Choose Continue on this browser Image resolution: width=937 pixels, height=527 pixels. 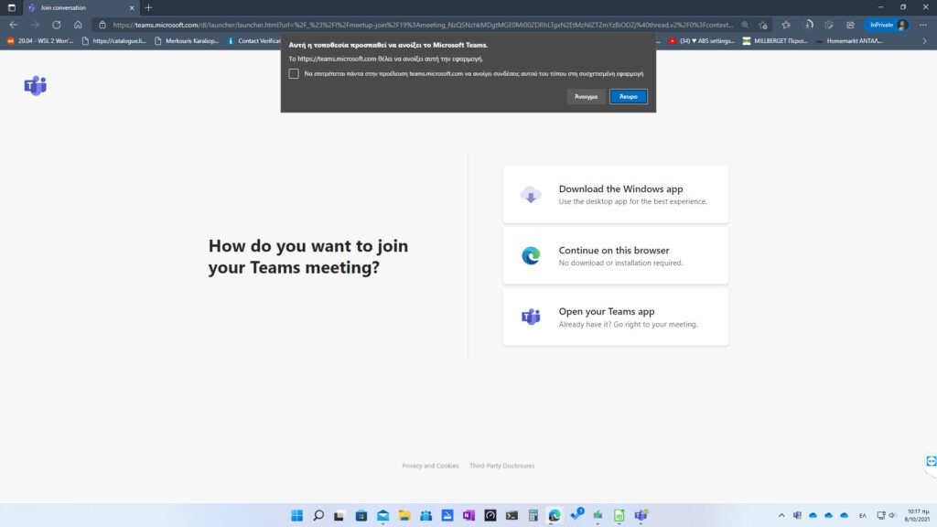(616, 256)
